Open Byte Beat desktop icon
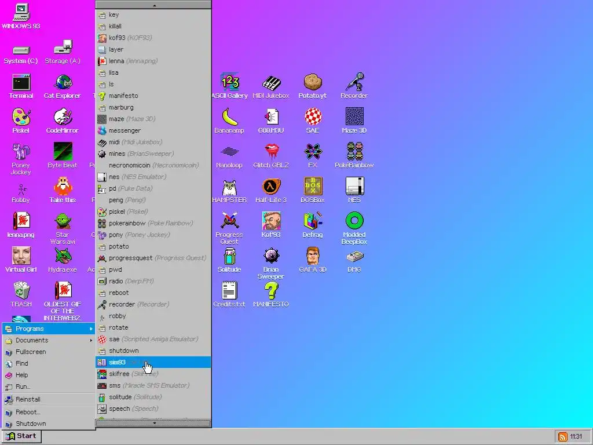593x445 pixels. (x=63, y=155)
